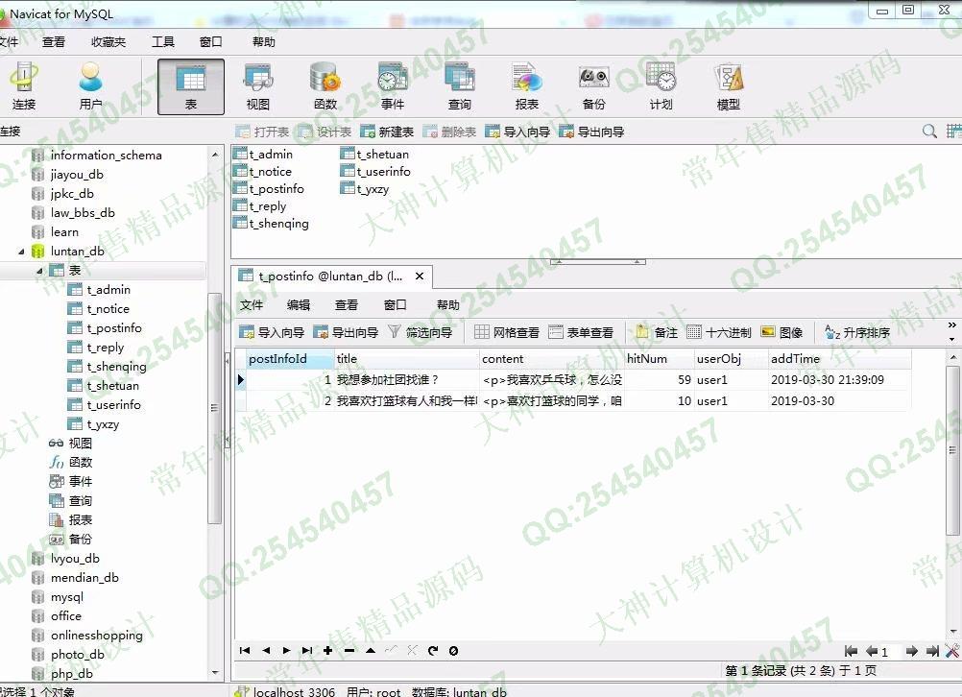Click the search magnifier icon
The height and width of the screenshot is (697, 962).
(x=929, y=132)
